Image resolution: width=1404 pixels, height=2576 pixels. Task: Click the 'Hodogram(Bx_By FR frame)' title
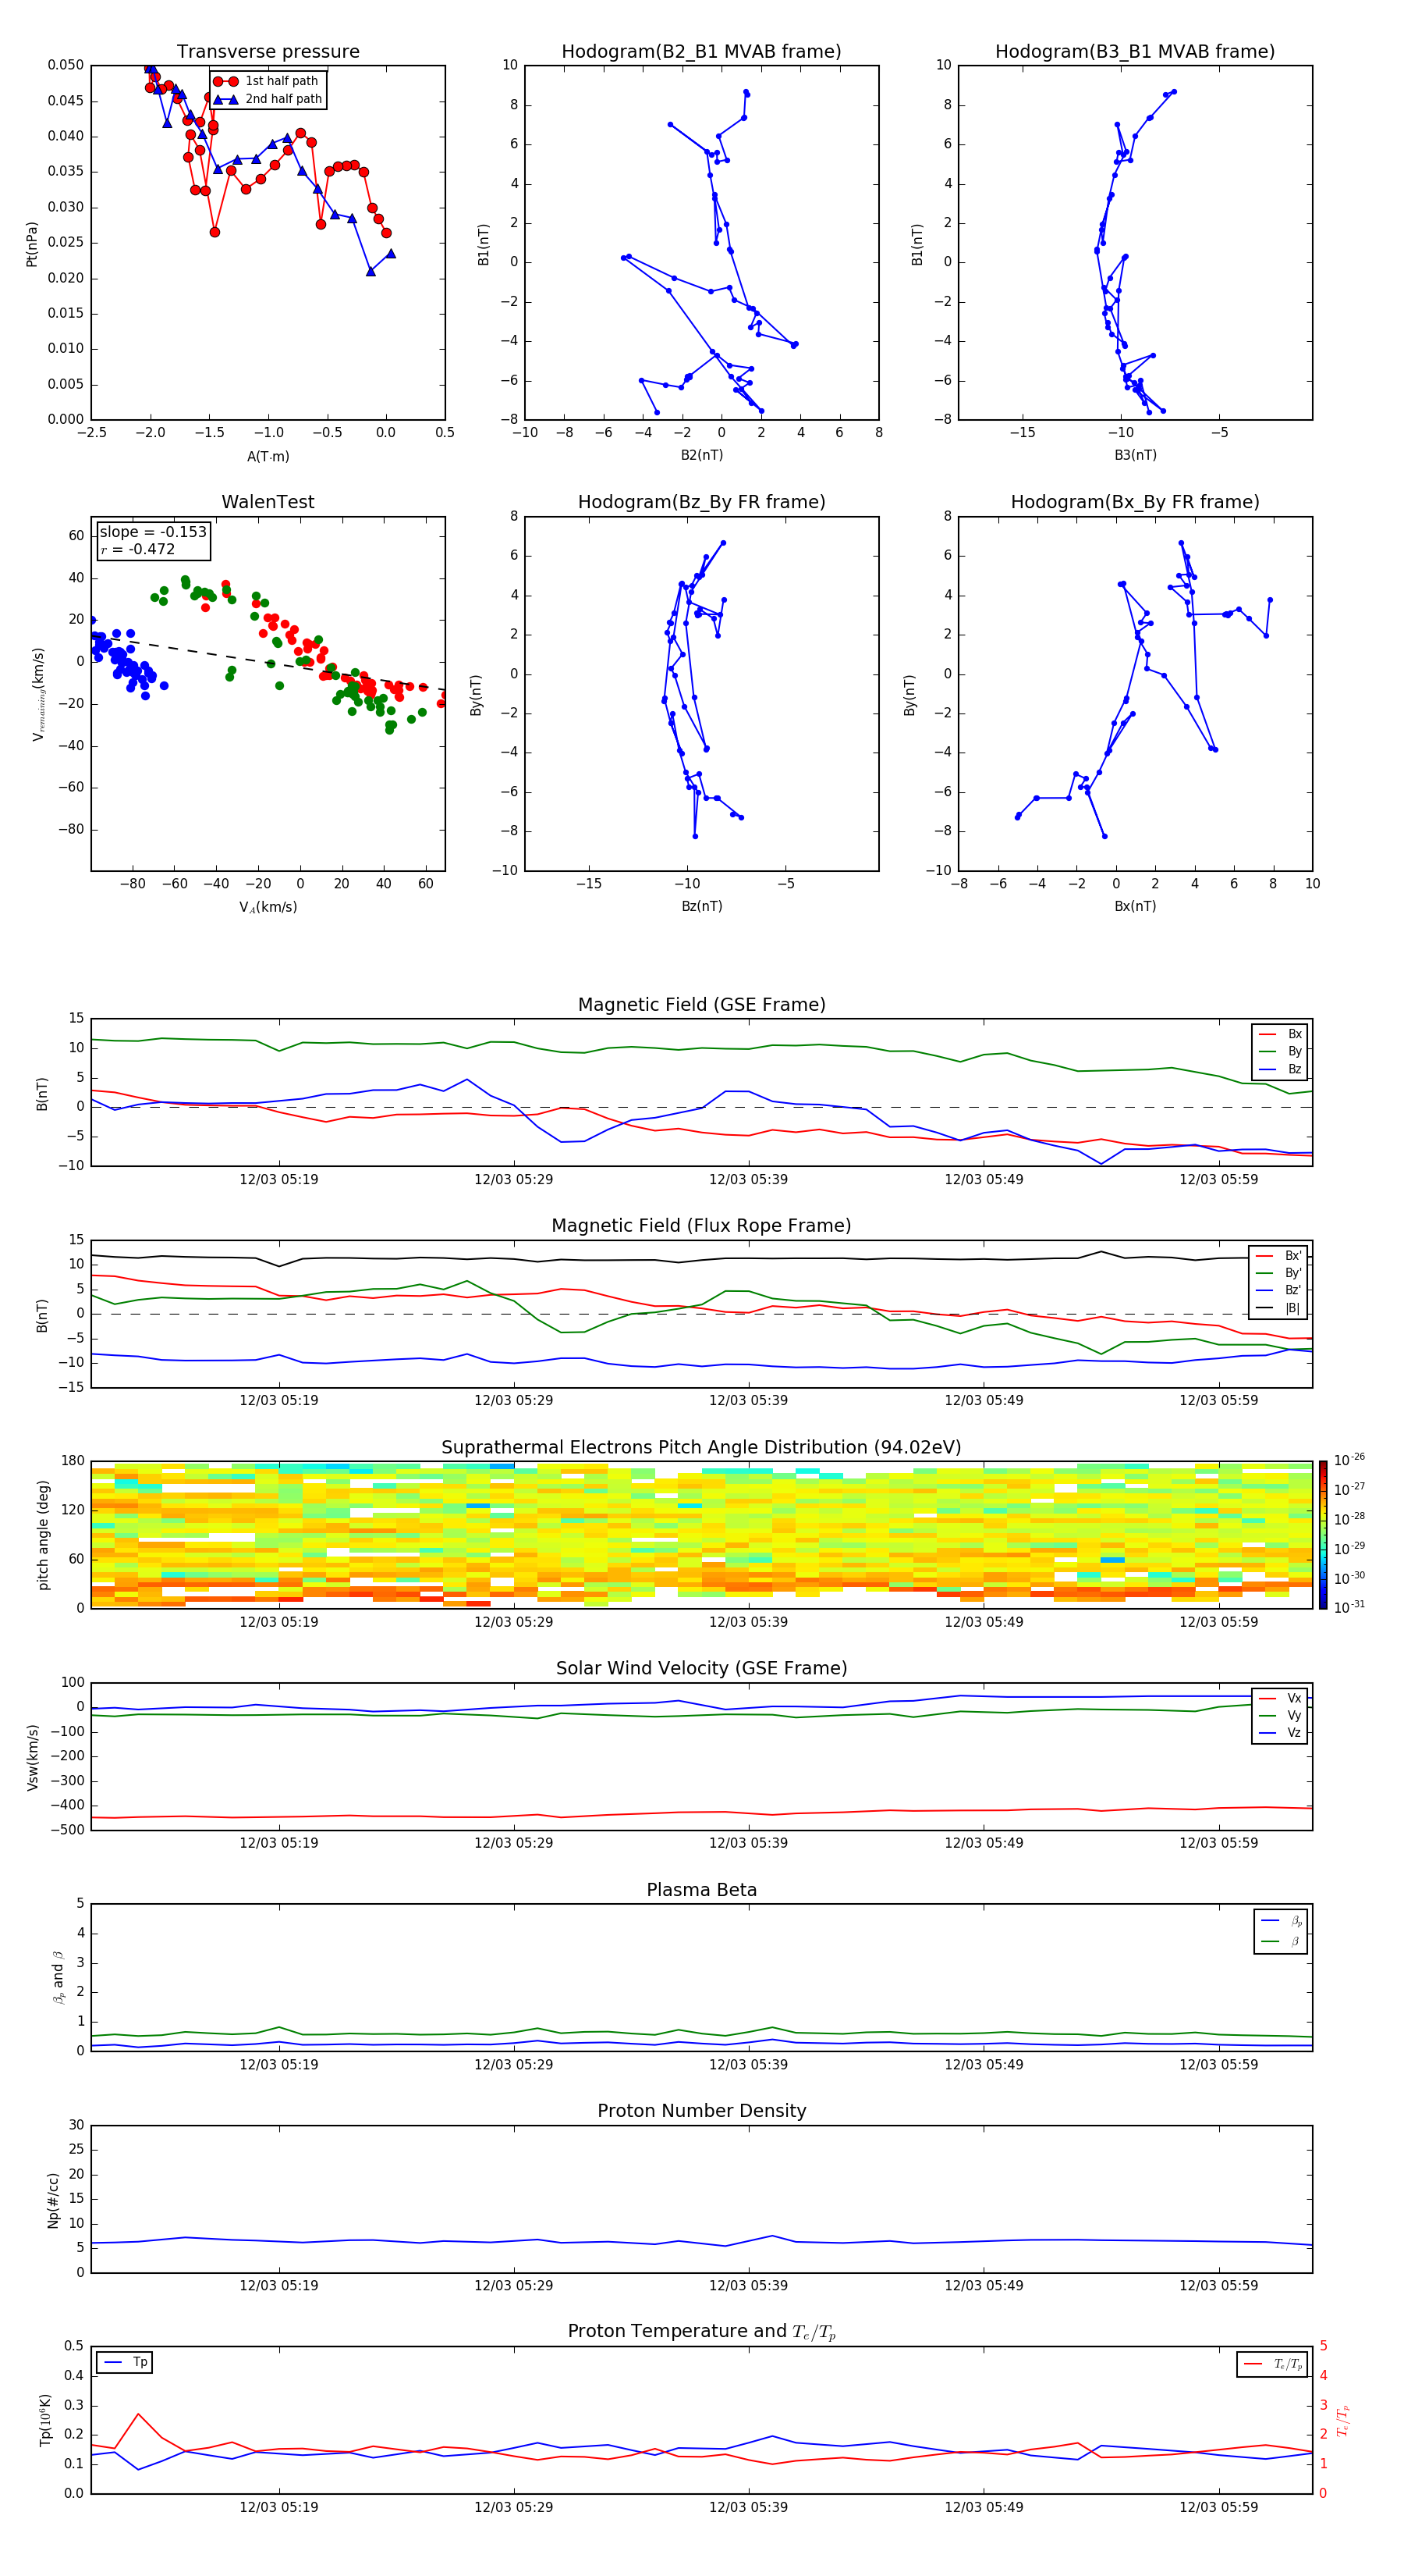[1135, 502]
